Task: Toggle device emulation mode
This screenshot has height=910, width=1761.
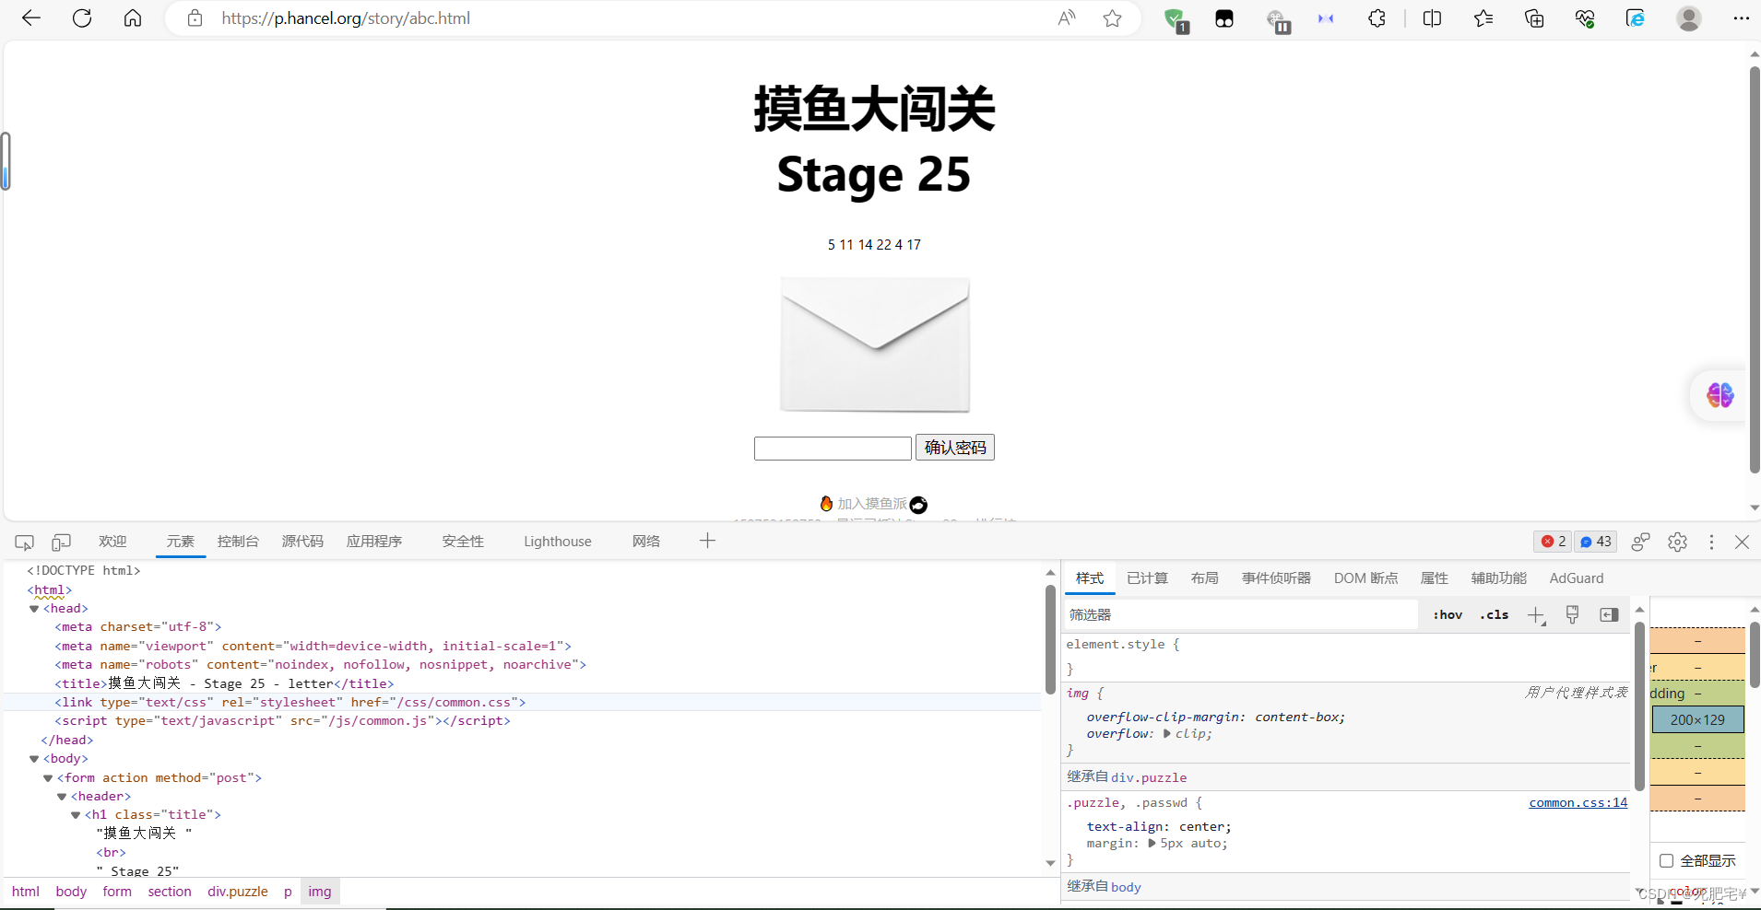Action: (x=61, y=542)
